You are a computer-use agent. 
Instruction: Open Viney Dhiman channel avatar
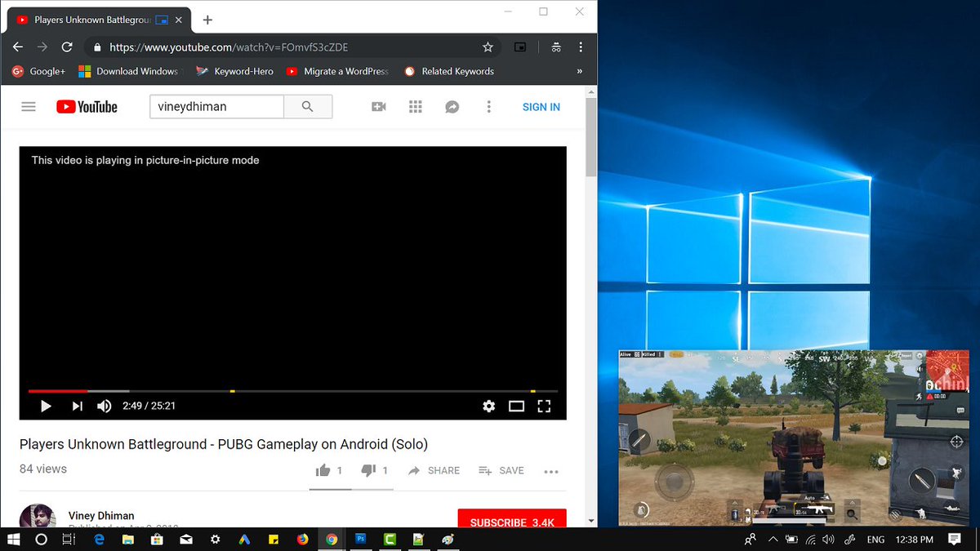coord(38,517)
